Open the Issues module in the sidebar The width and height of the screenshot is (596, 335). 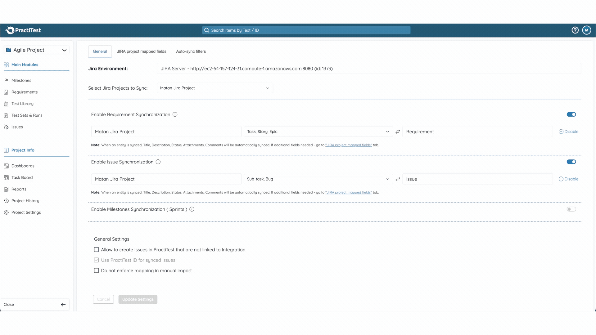tap(17, 127)
